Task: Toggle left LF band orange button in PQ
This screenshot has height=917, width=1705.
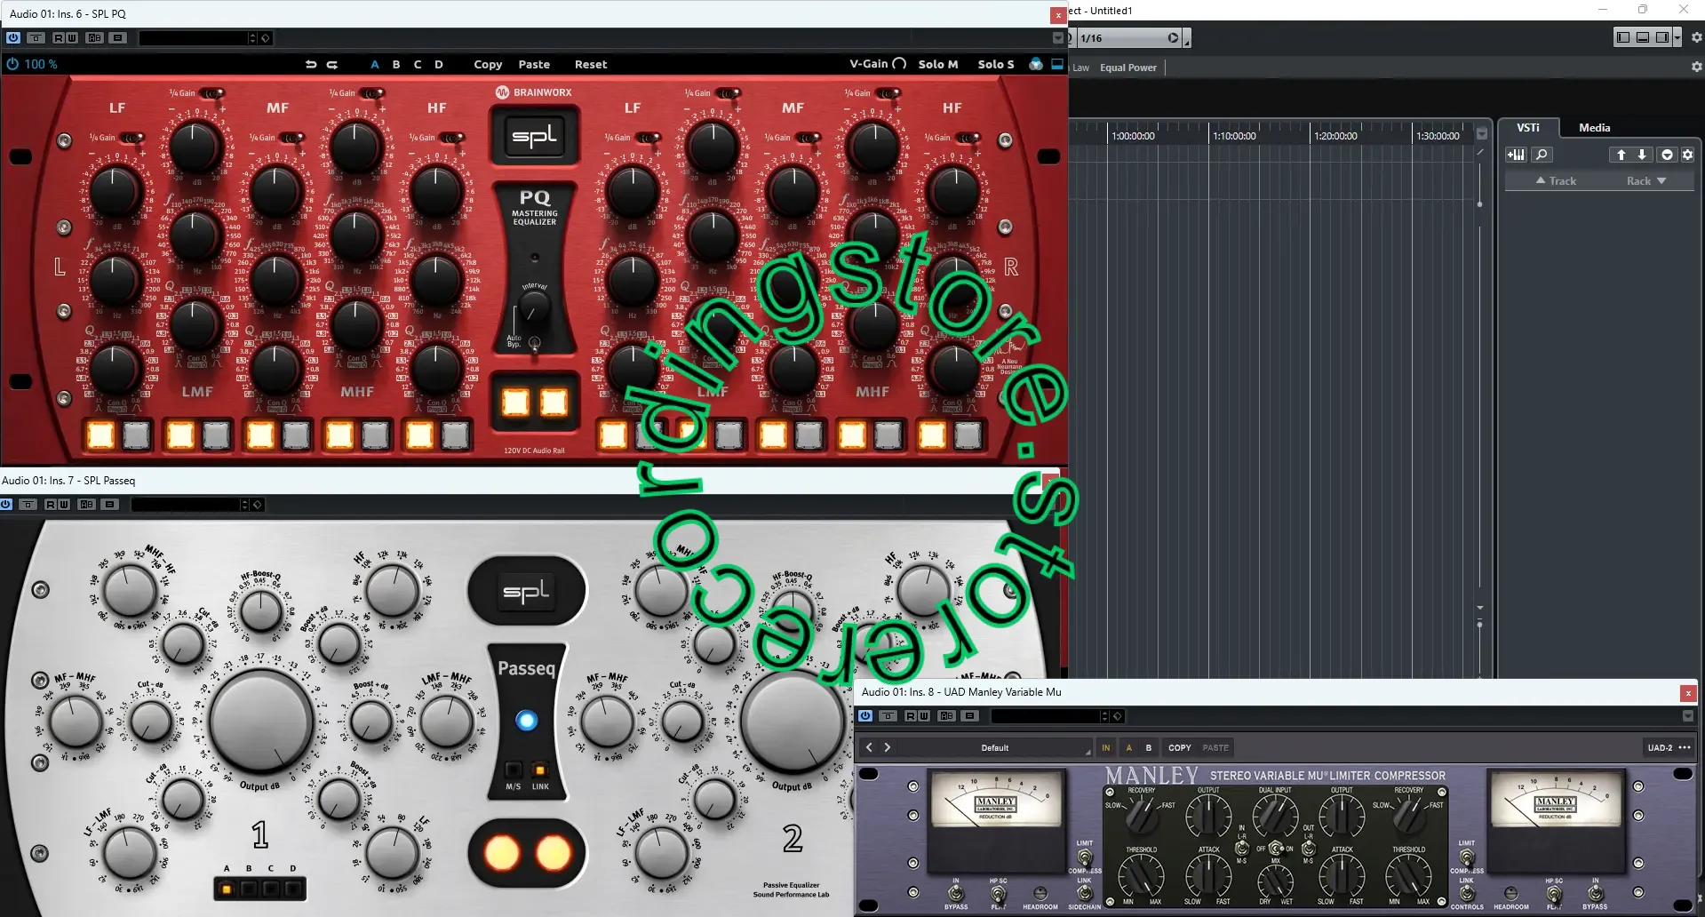Action: 100,435
